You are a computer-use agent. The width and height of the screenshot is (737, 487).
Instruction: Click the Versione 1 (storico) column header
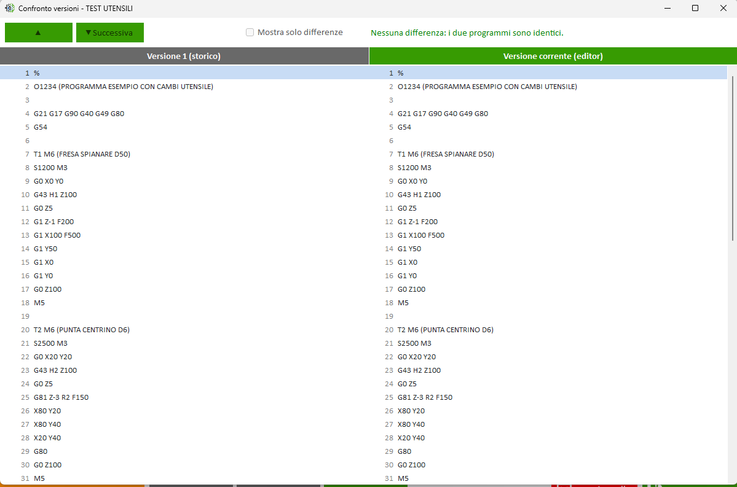click(184, 56)
